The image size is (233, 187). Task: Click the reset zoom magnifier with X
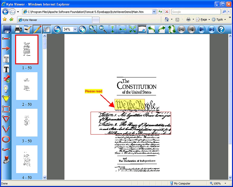coord(103,29)
